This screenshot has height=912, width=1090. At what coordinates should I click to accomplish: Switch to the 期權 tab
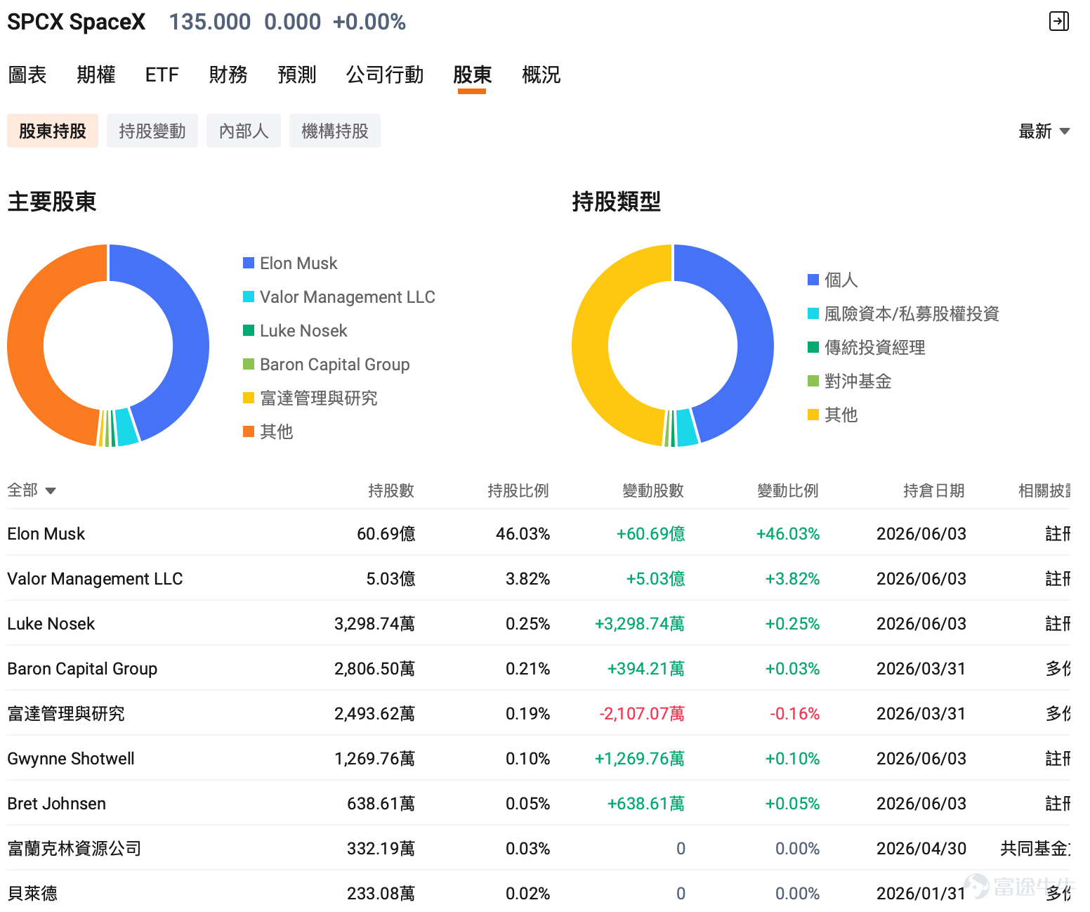(x=96, y=74)
